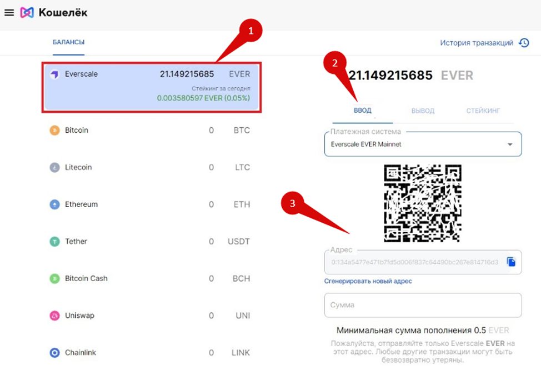Open the hamburger menu
The image size is (541, 370).
(x=9, y=13)
